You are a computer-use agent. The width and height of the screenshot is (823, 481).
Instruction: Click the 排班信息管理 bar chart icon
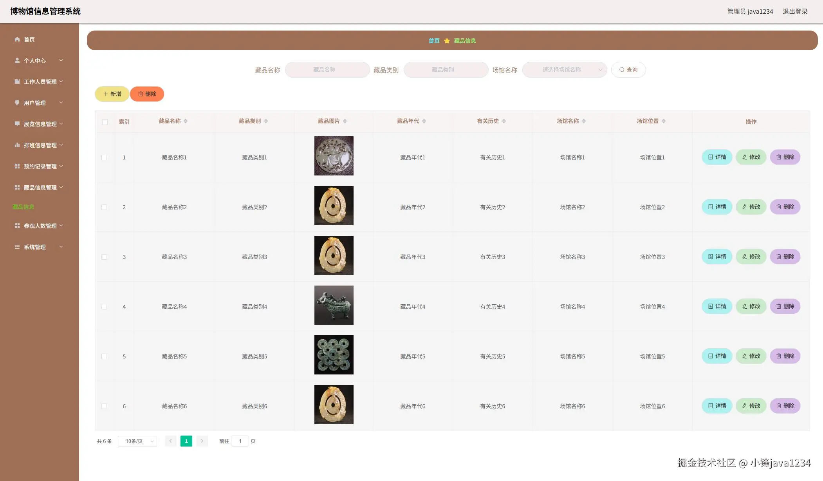17,145
